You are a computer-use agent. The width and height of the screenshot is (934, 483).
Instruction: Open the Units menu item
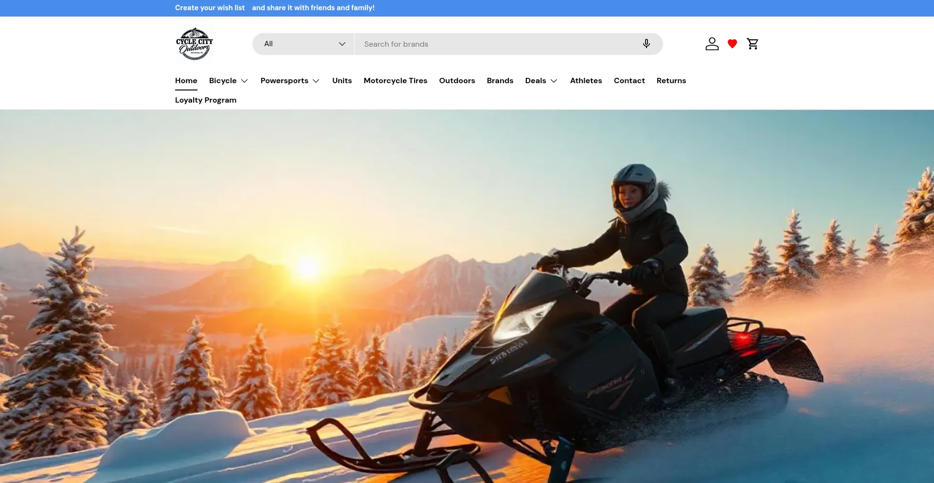342,81
